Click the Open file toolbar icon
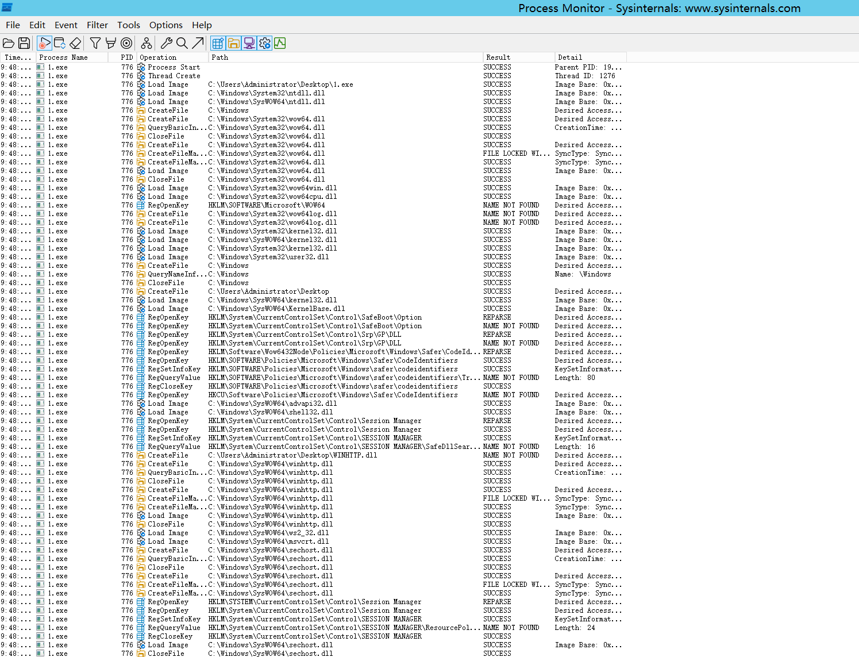Viewport: 859px width, 657px height. (x=9, y=43)
